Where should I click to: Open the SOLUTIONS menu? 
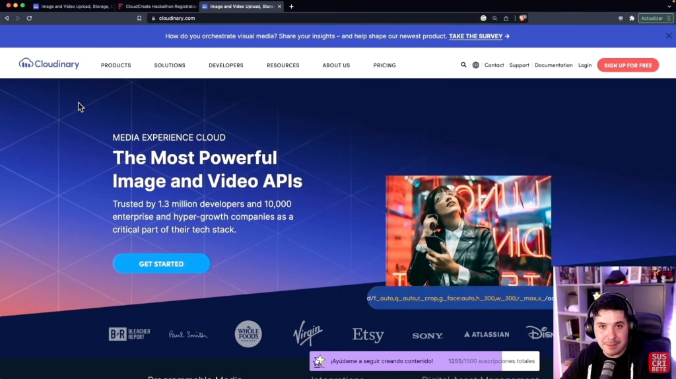tap(170, 65)
